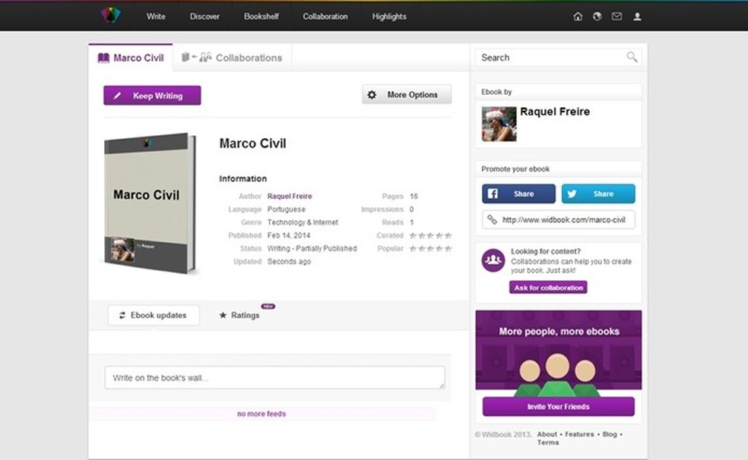Open the mail envelope icon
748x460 pixels.
pyautogui.click(x=616, y=17)
